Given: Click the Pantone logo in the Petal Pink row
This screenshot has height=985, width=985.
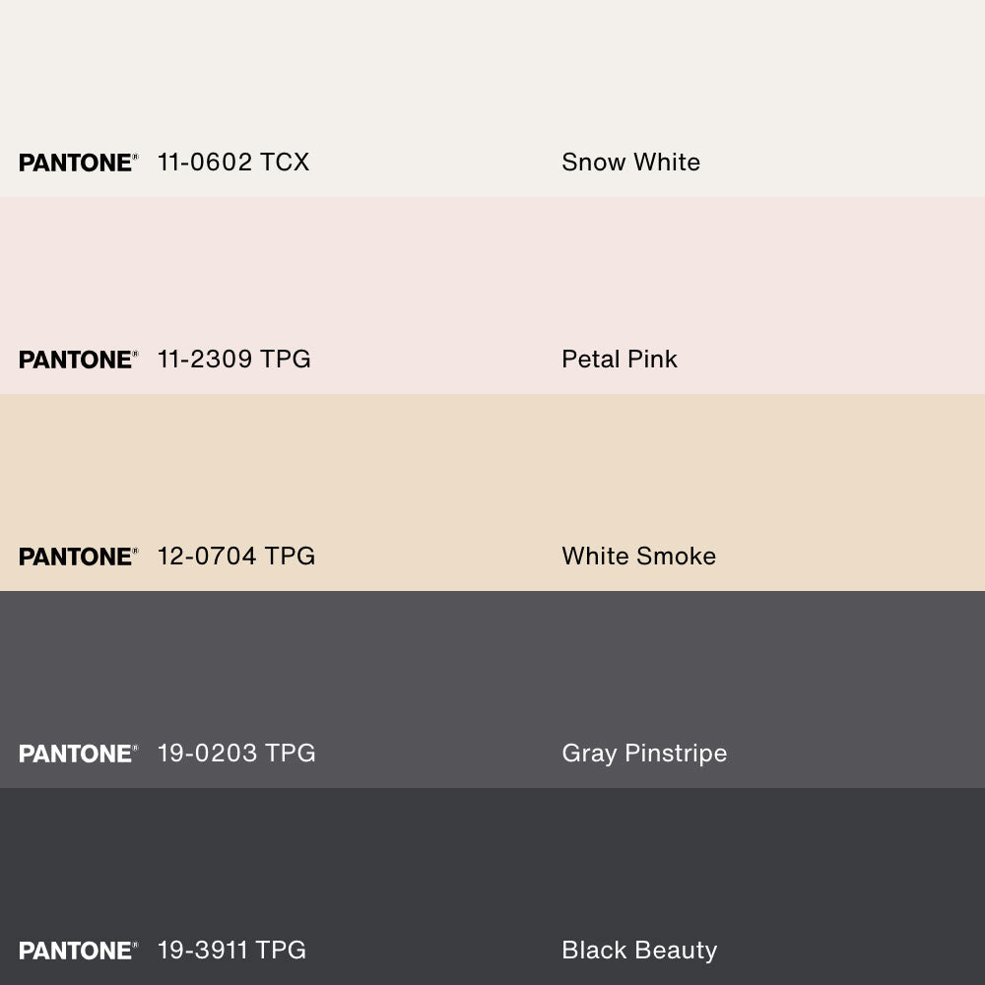Looking at the screenshot, I should pyautogui.click(x=78, y=360).
